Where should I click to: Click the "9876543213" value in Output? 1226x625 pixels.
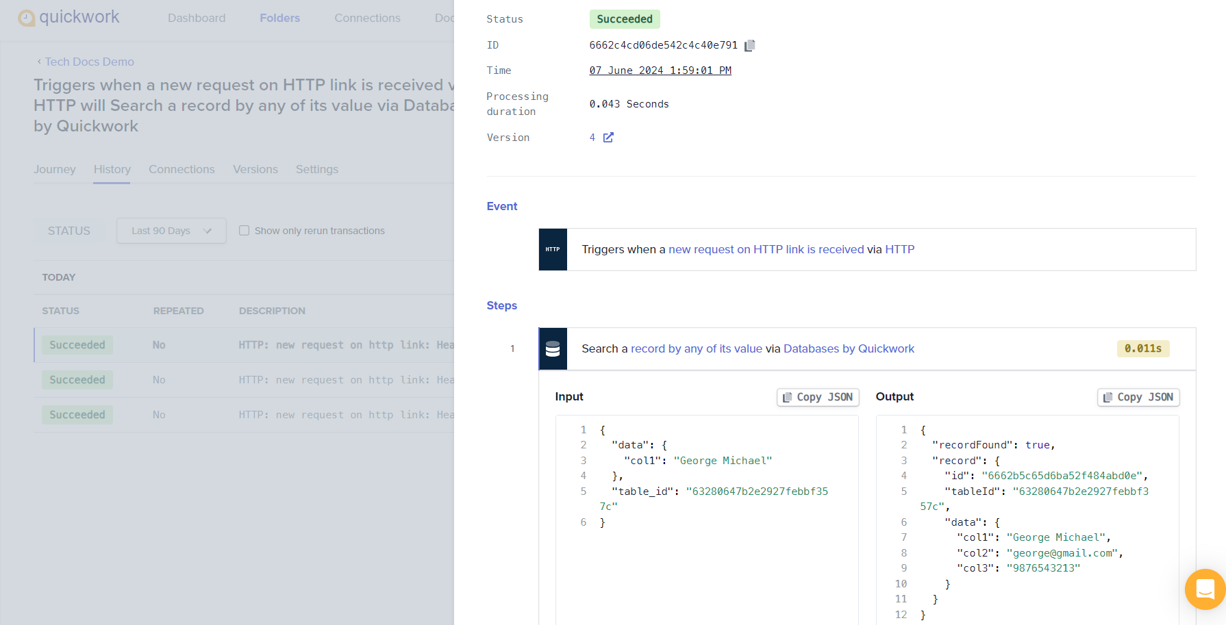pyautogui.click(x=1043, y=568)
